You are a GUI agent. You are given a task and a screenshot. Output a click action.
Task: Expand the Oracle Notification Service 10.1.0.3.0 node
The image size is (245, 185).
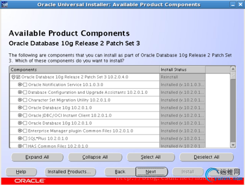pos(20,85)
